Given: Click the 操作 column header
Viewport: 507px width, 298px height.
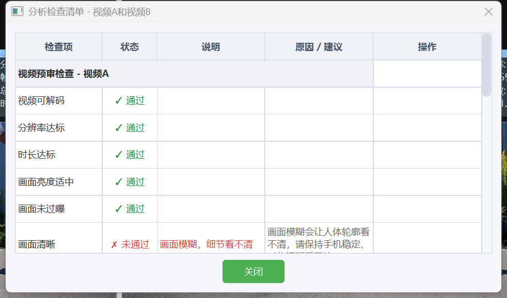Looking at the screenshot, I should 427,47.
